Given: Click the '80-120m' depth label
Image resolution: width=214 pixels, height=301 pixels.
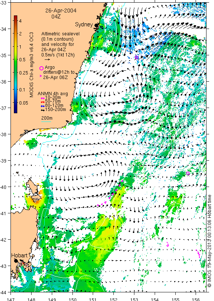Looking at the screenshot, I should 54,105.
